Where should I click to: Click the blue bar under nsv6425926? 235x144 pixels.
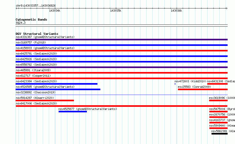[x=121, y=62]
